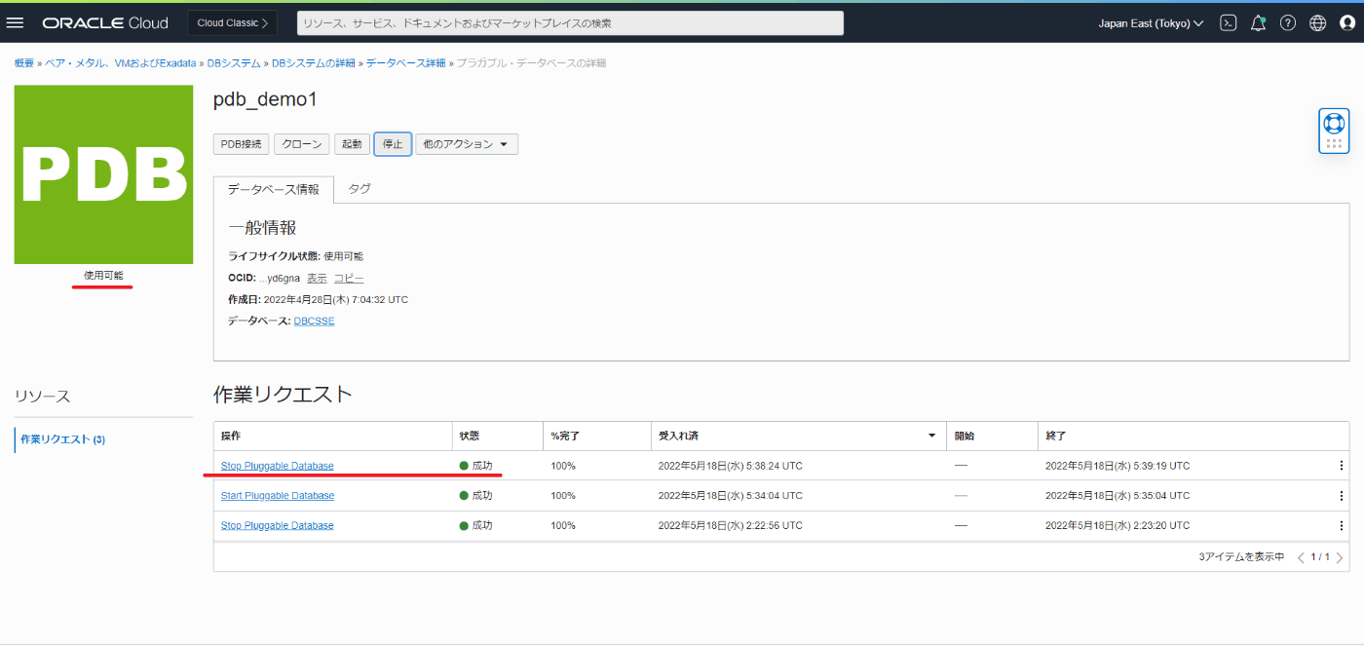Click the Cloud Classic switcher
This screenshot has width=1364, height=646.
coord(232,22)
